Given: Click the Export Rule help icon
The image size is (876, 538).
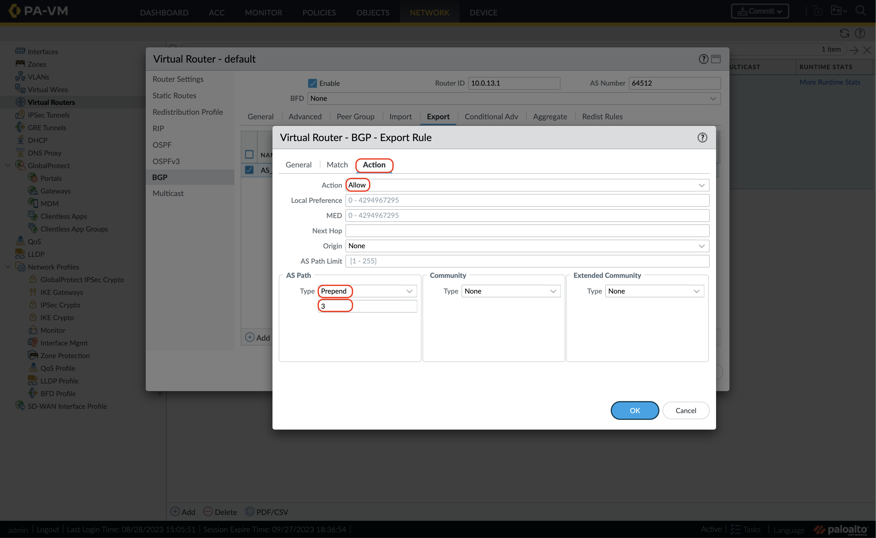Looking at the screenshot, I should pyautogui.click(x=702, y=138).
